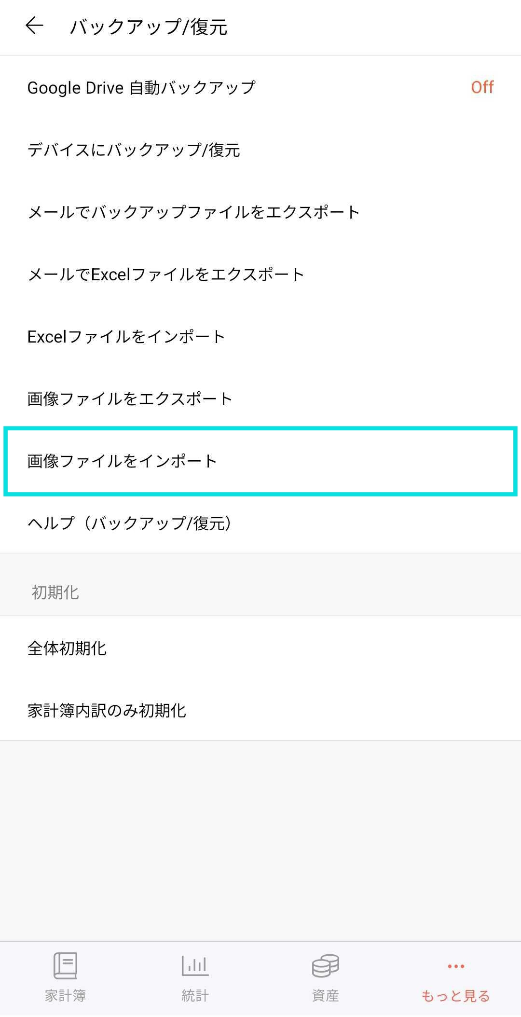
Task: Open the 家計簿 ledger book icon
Action: (65, 965)
